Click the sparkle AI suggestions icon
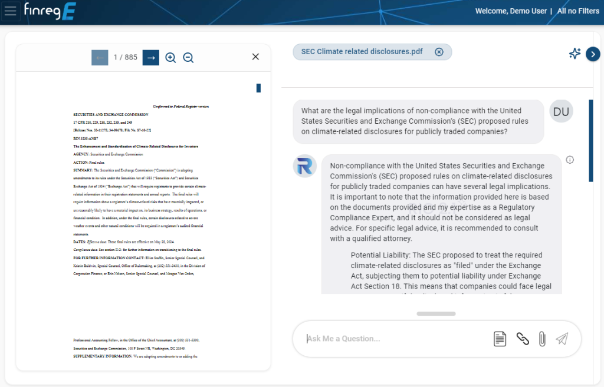This screenshot has width=604, height=387. (x=575, y=54)
